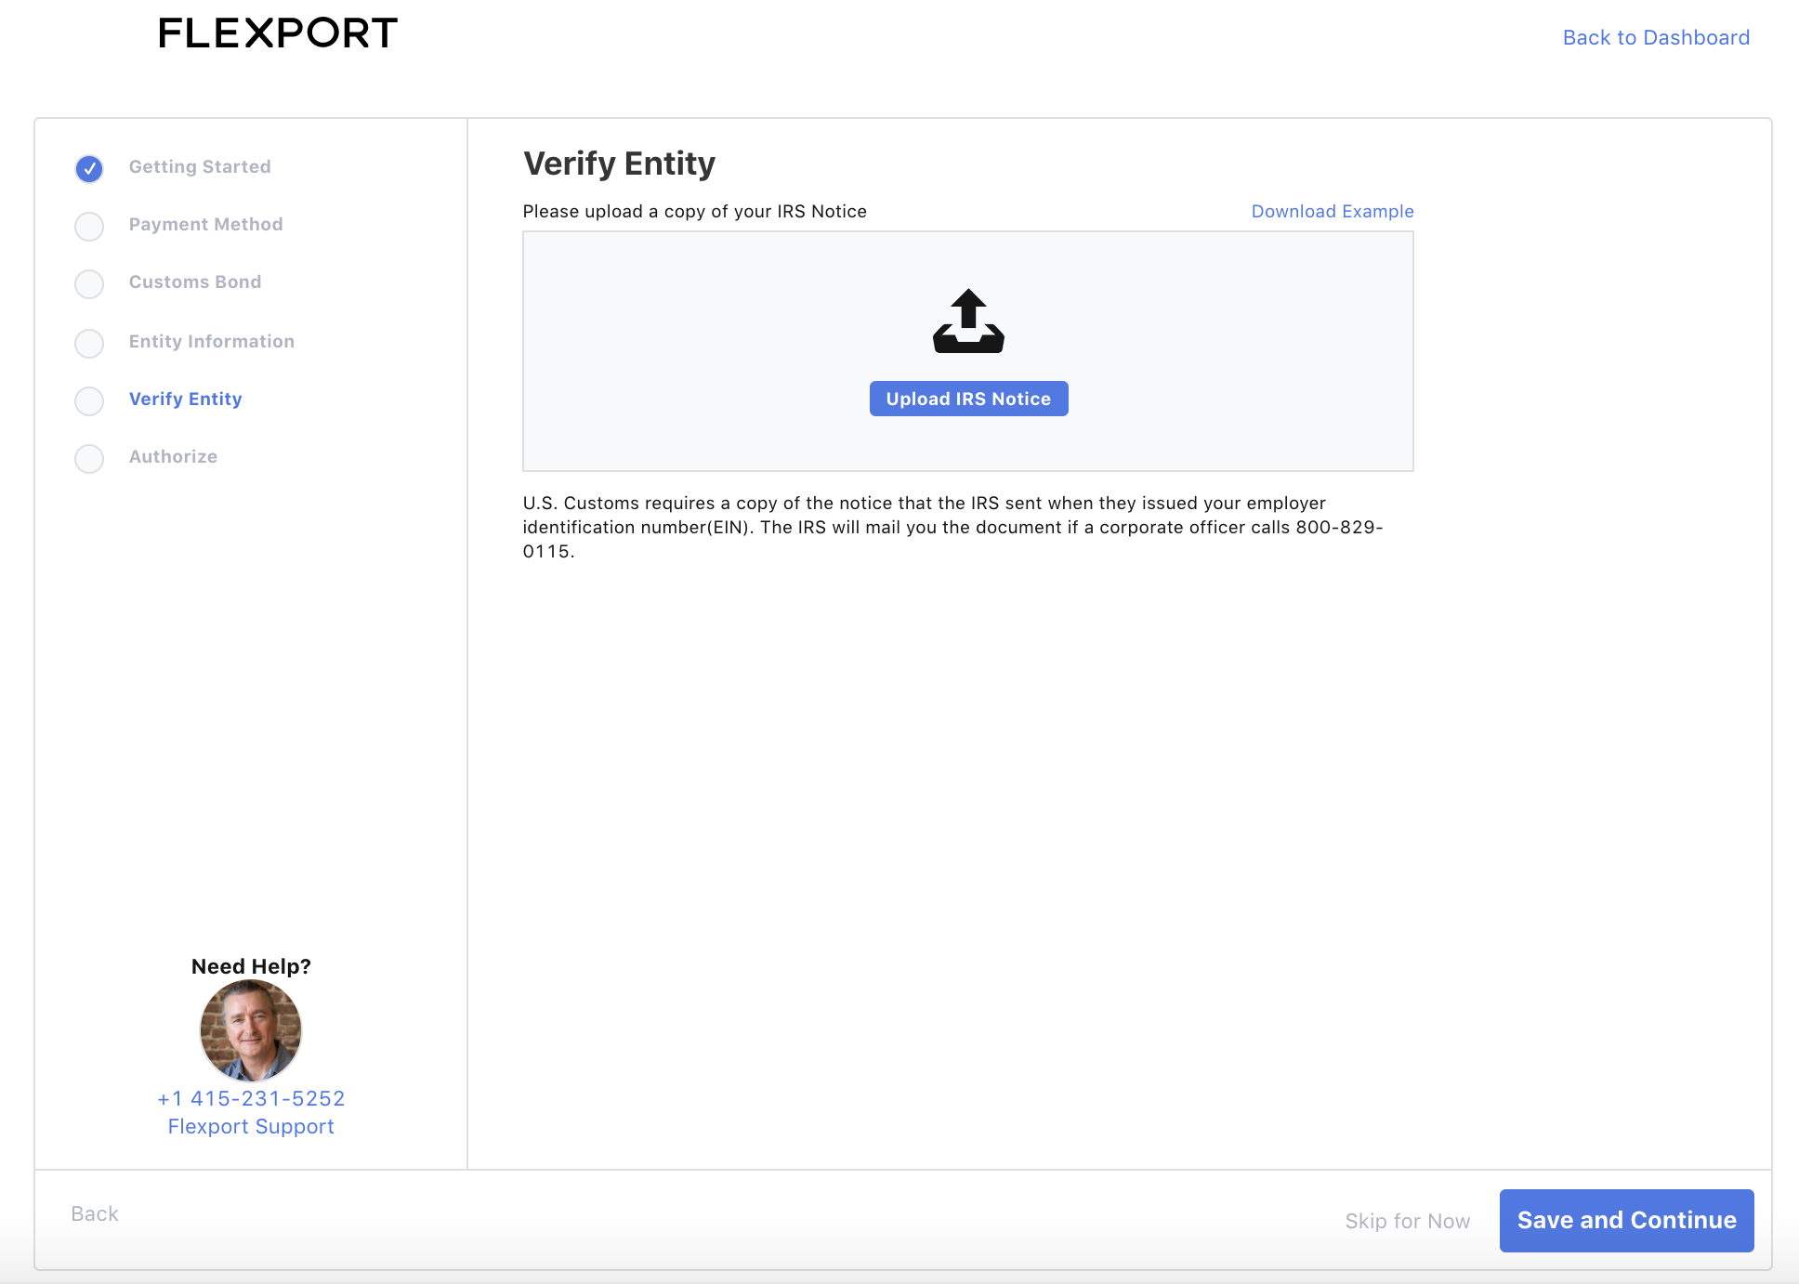The width and height of the screenshot is (1799, 1284).
Task: Click the Entity Information step circle
Action: pos(89,343)
